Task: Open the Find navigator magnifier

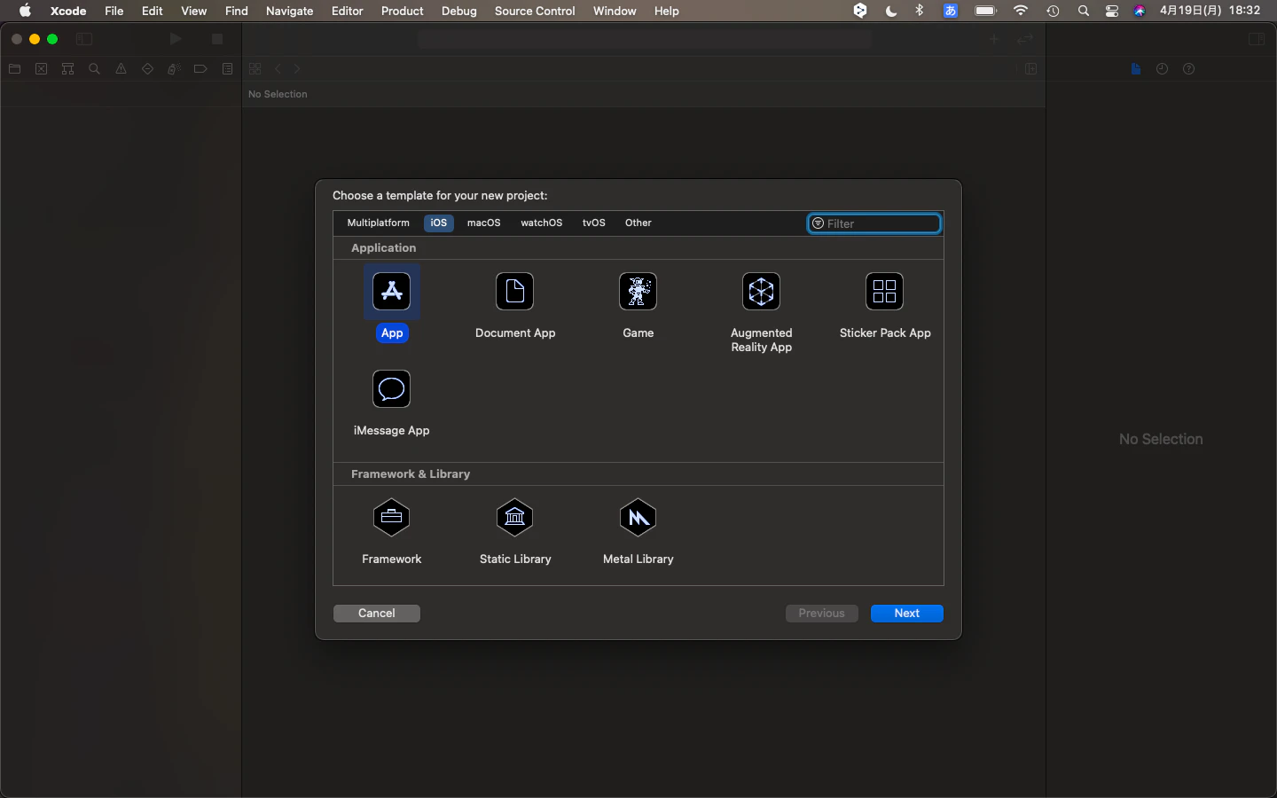Action: point(94,69)
